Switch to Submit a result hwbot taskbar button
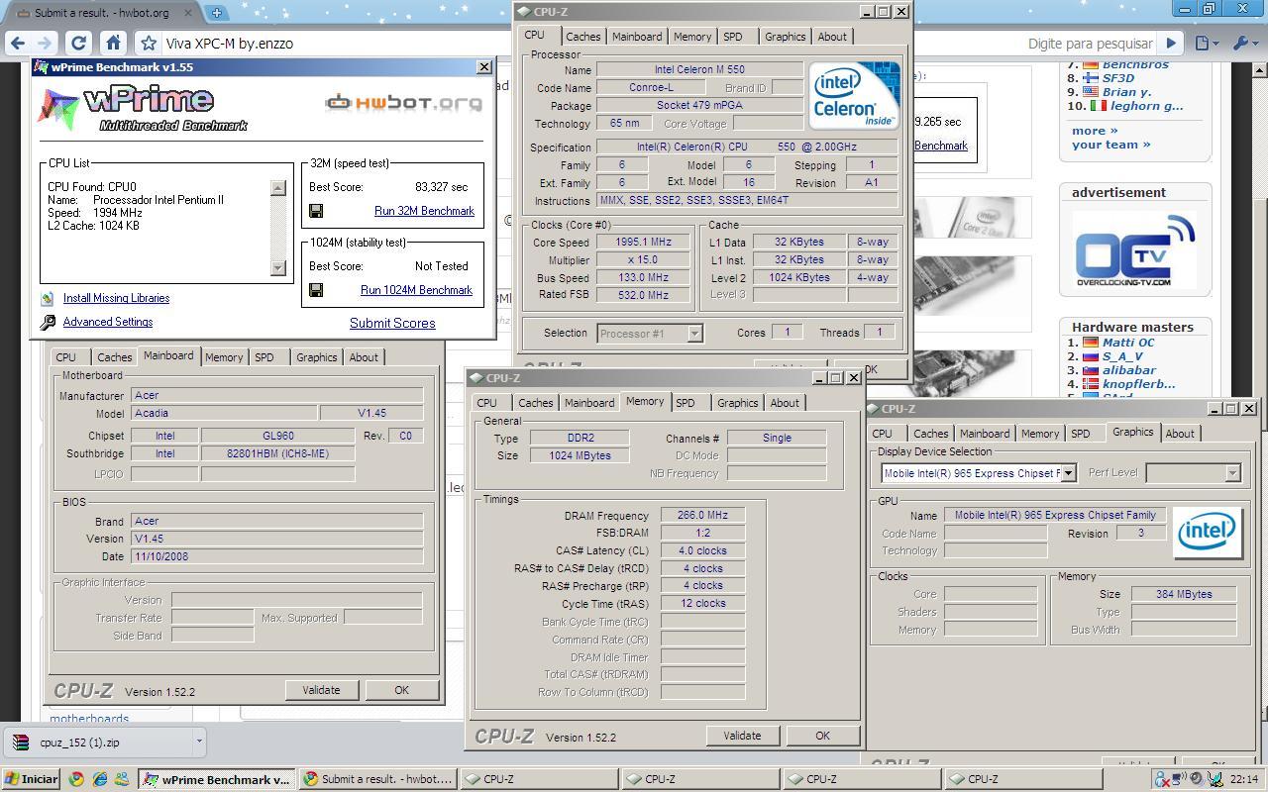 (377, 779)
